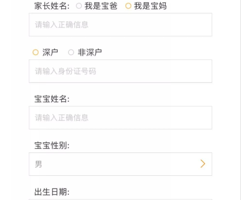Select the 我是宝妈 radio button

click(x=128, y=6)
